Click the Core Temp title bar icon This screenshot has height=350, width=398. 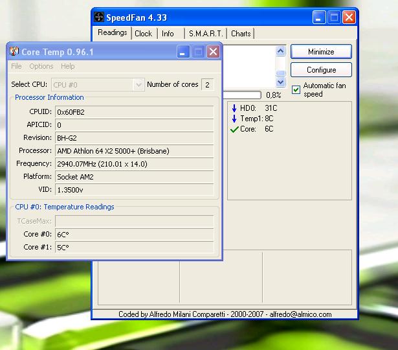tap(14, 51)
